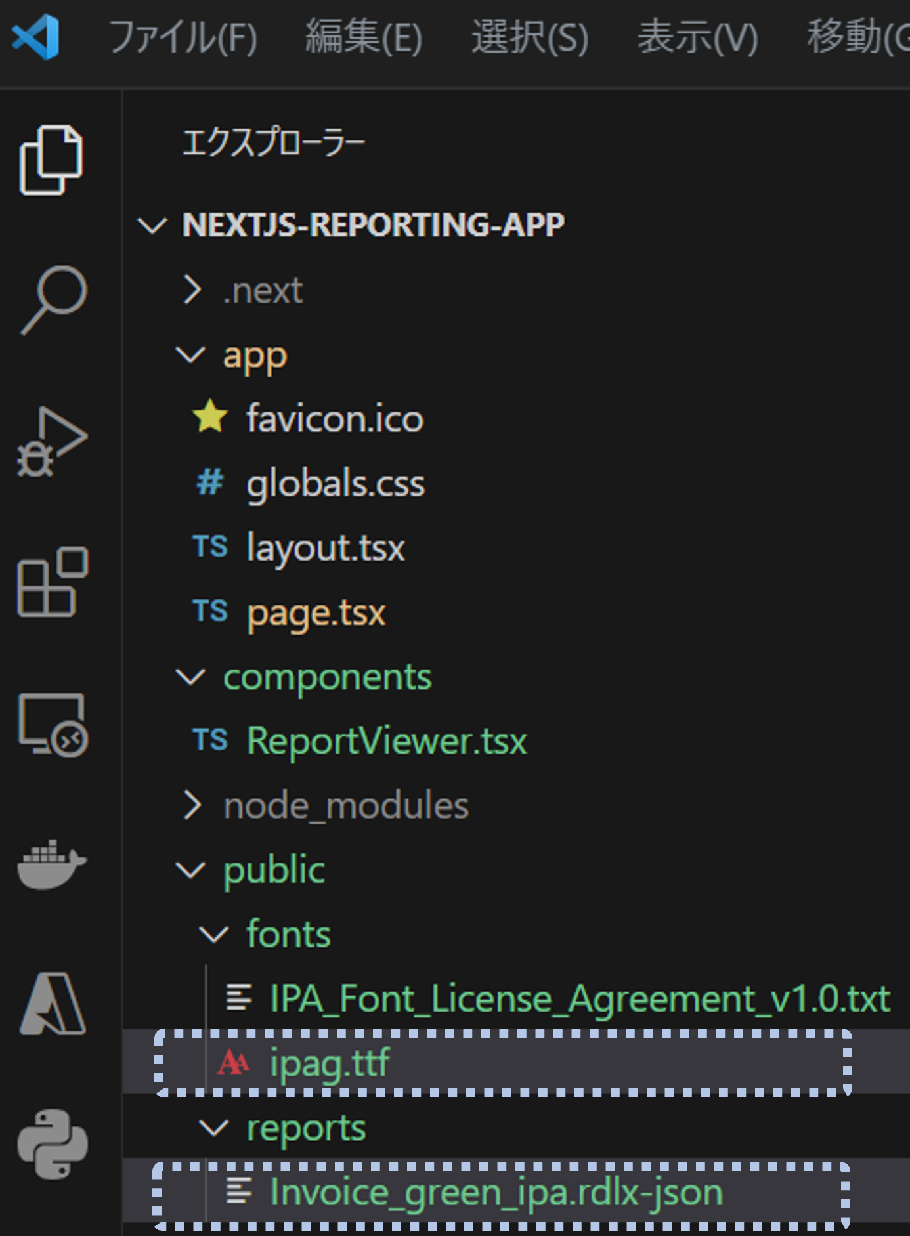Expand the .next folder
This screenshot has width=910, height=1236.
coord(192,289)
